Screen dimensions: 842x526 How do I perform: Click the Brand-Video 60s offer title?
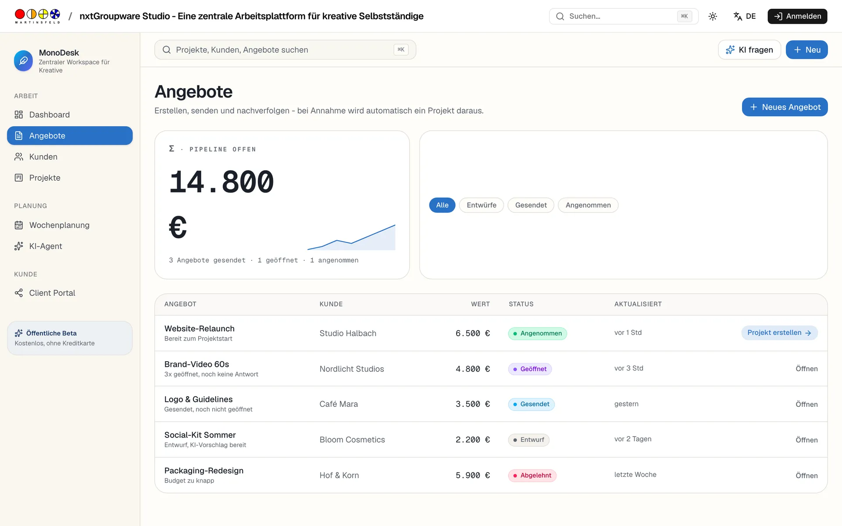pyautogui.click(x=196, y=364)
